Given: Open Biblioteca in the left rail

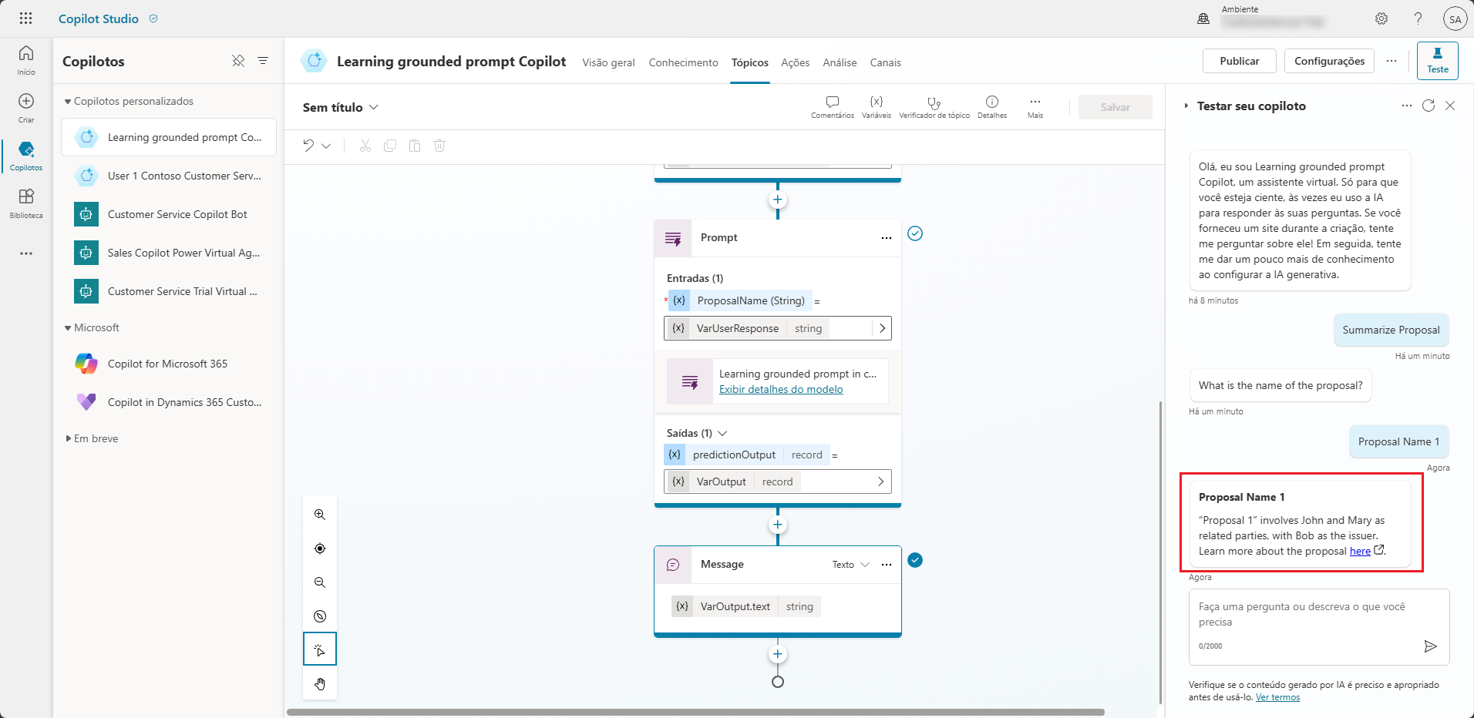Looking at the screenshot, I should pos(26,203).
